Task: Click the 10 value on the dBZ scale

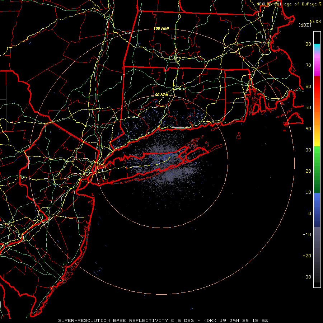Action: (308, 192)
